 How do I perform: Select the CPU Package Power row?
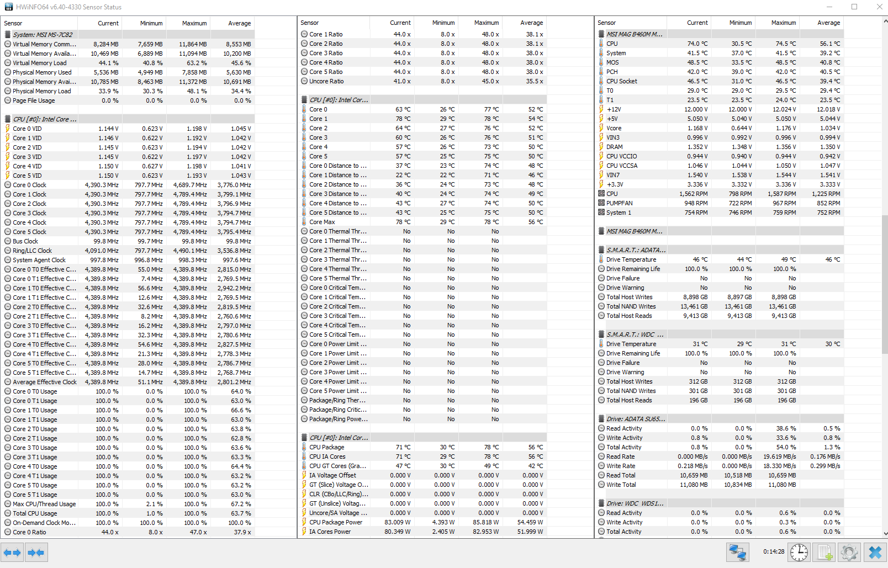tap(336, 522)
